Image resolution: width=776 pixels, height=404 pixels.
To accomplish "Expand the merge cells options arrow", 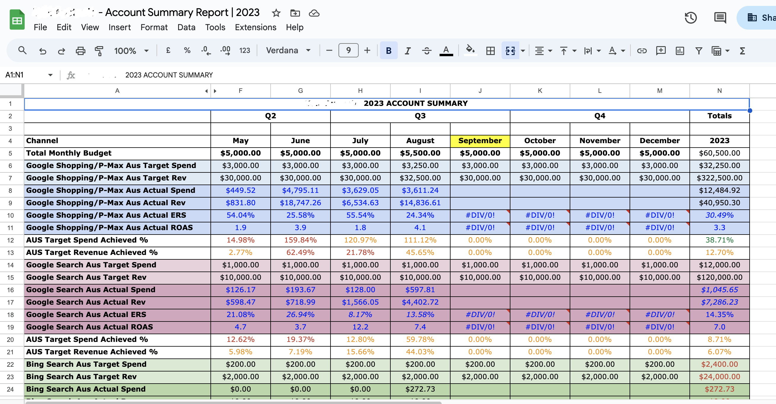I will [523, 51].
